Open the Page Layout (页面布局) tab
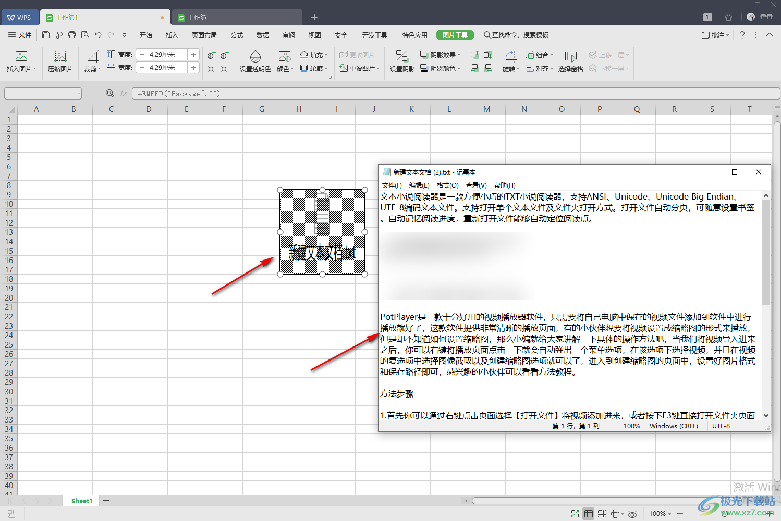 (204, 35)
